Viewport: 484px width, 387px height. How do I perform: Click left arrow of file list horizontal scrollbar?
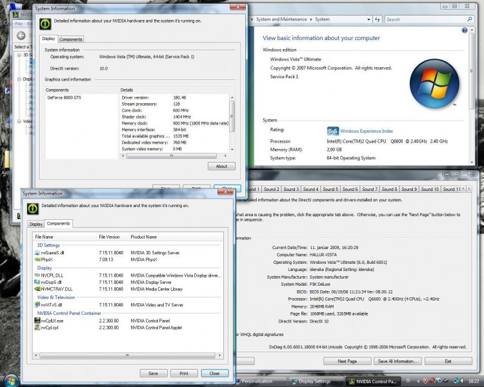36,355
